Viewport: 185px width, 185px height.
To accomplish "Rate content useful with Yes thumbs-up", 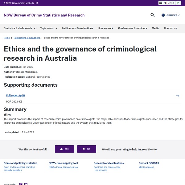I will [x=64, y=149].
